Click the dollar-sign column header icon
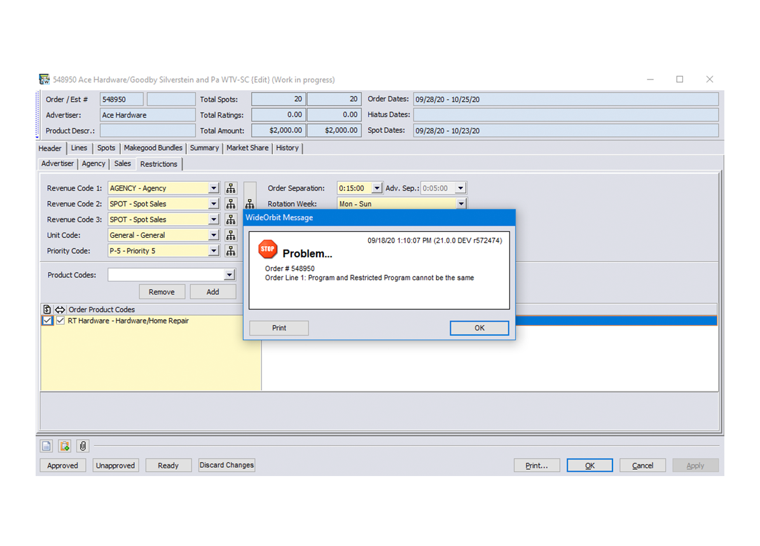Image resolution: width=760 pixels, height=546 pixels. tap(48, 310)
